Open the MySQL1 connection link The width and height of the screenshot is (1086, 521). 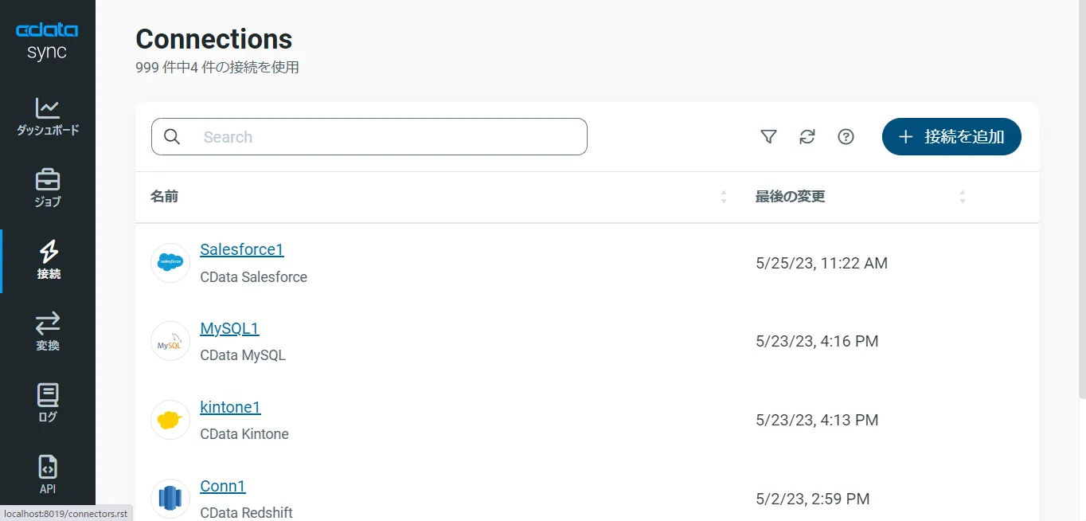click(229, 328)
